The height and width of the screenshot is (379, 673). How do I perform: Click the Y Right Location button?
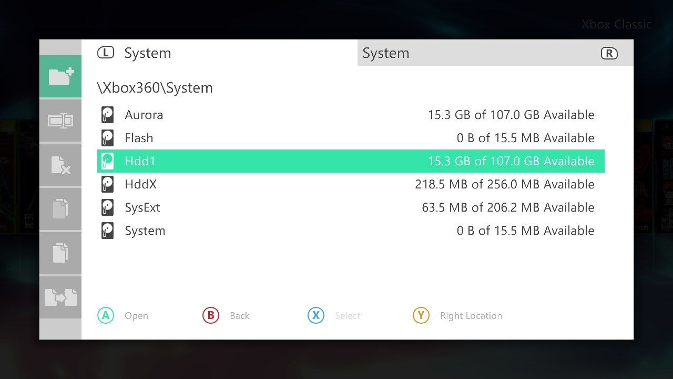coord(457,315)
